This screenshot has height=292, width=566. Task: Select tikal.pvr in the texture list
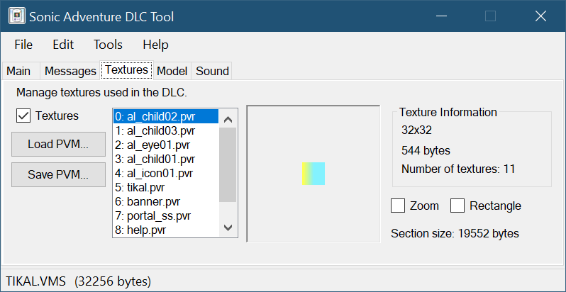(145, 188)
